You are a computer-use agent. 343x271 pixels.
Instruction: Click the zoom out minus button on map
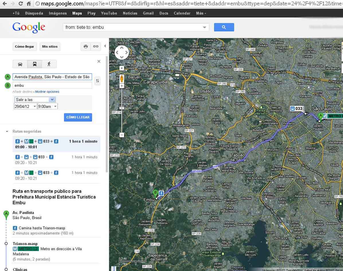point(122,135)
